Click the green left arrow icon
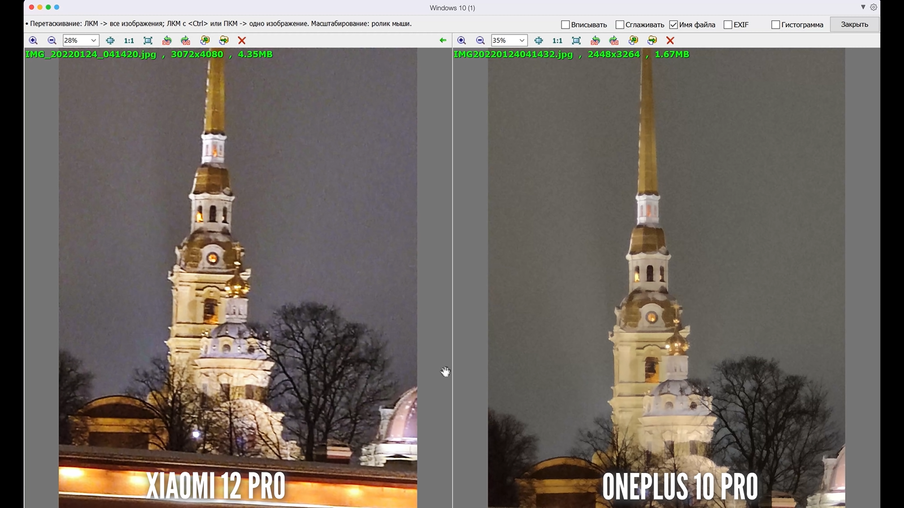Viewport: 904px width, 508px height. [x=443, y=41]
